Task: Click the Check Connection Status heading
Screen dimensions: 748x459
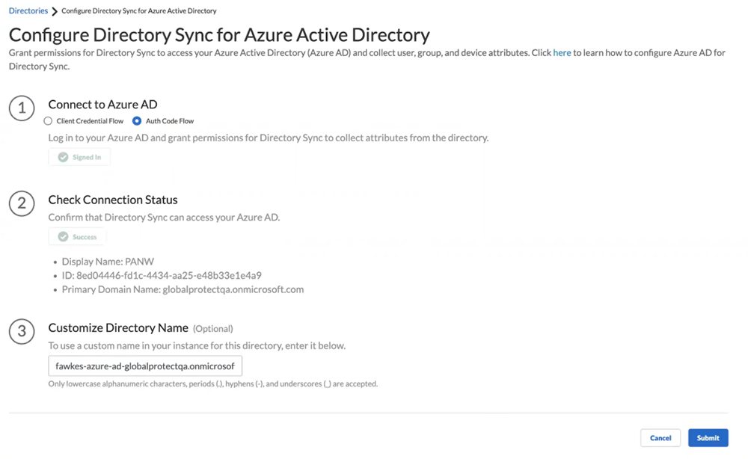Action: 113,200
